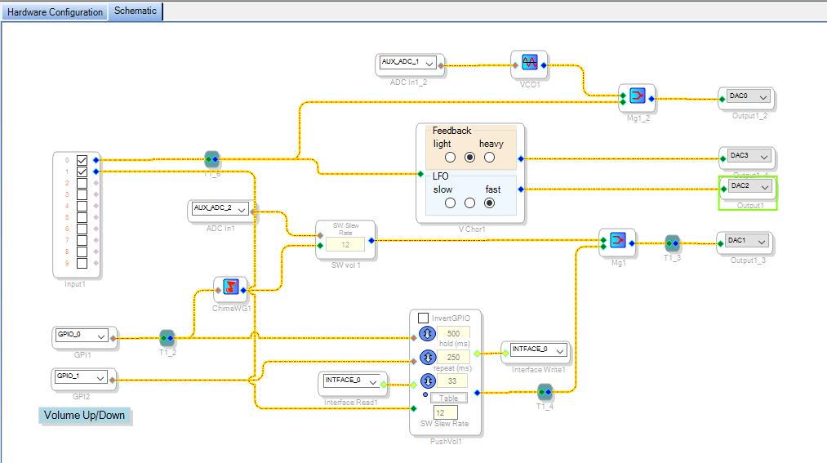Click the VCO1 oscillator block icon
The height and width of the screenshot is (463, 827).
pyautogui.click(x=530, y=63)
